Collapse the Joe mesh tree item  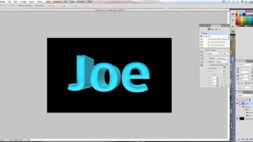tap(204, 36)
